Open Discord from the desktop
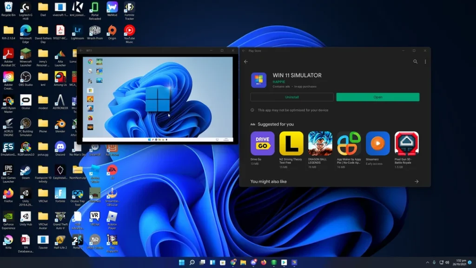The height and width of the screenshot is (268, 476). click(60, 147)
